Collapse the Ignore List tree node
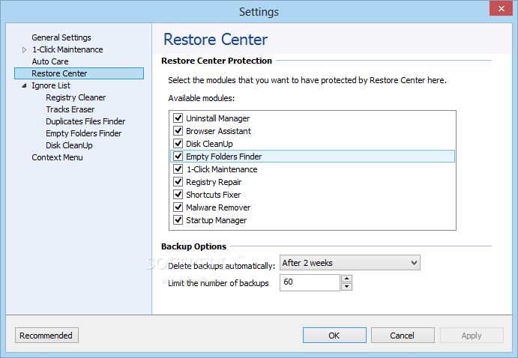This screenshot has width=518, height=358. pyautogui.click(x=24, y=86)
